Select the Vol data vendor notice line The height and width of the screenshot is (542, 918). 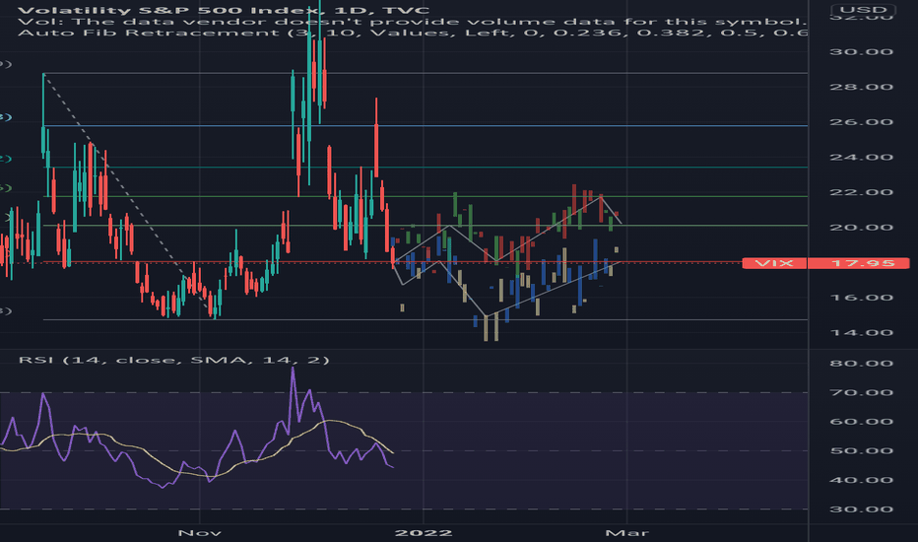tap(413, 22)
